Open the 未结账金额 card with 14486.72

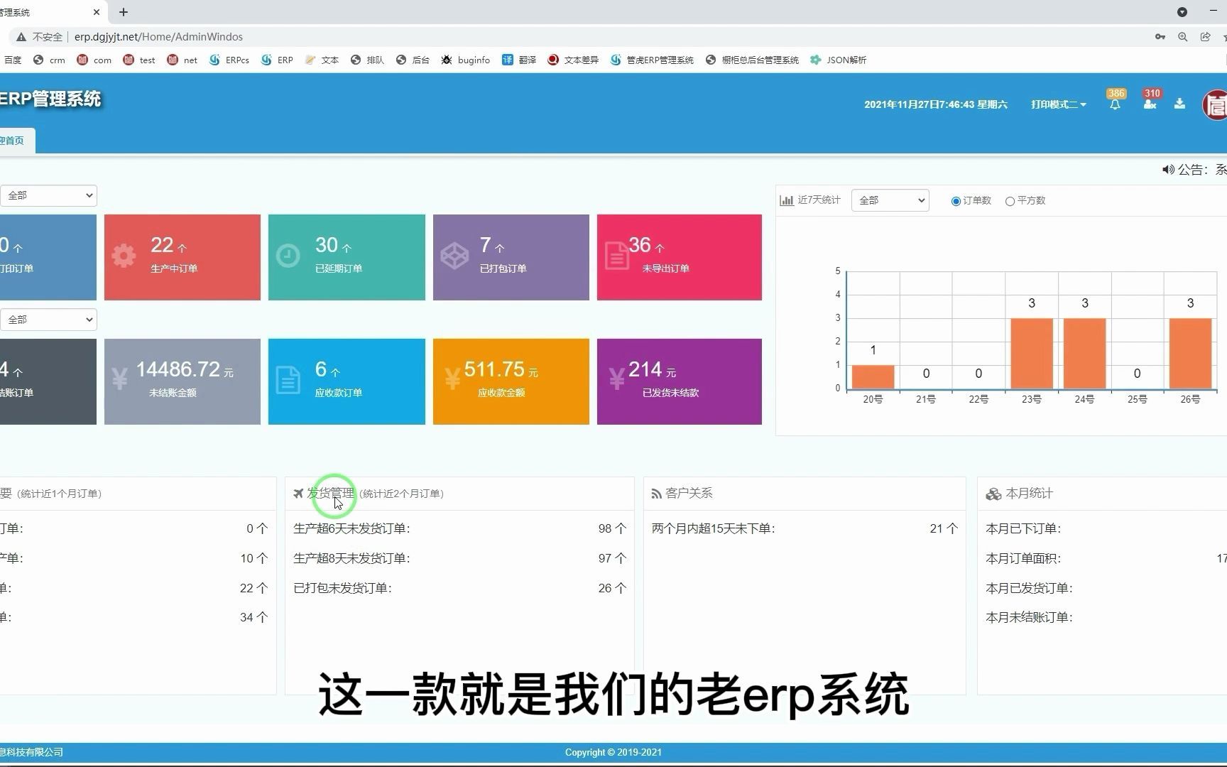[x=182, y=381]
